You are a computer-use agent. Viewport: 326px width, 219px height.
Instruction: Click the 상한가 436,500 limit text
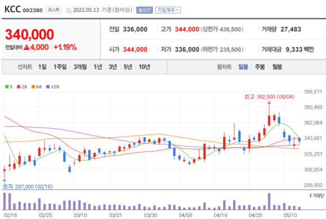[x=222, y=30]
